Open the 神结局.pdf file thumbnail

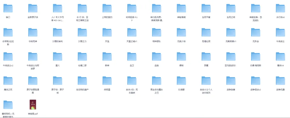click(x=33, y=105)
